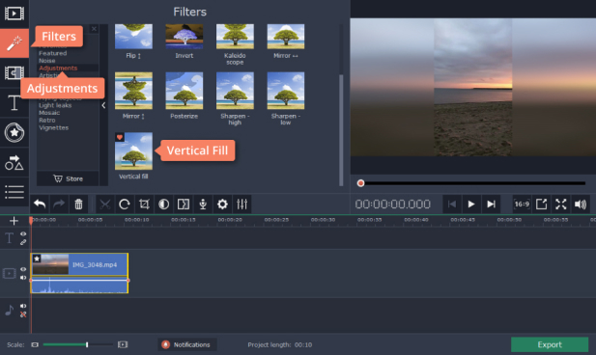Click the Export button
The width and height of the screenshot is (596, 355).
pyautogui.click(x=550, y=344)
